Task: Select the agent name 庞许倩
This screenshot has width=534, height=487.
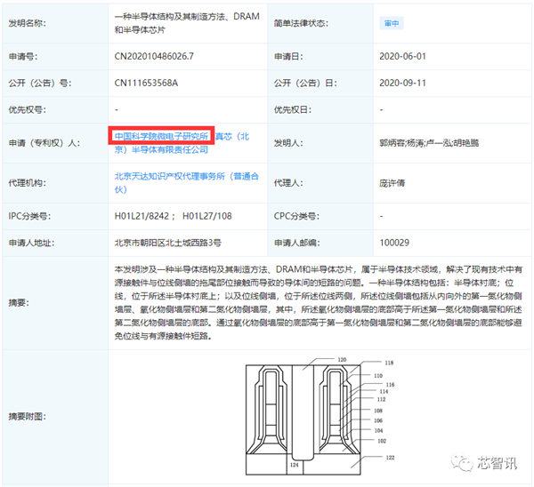Action: tap(392, 183)
